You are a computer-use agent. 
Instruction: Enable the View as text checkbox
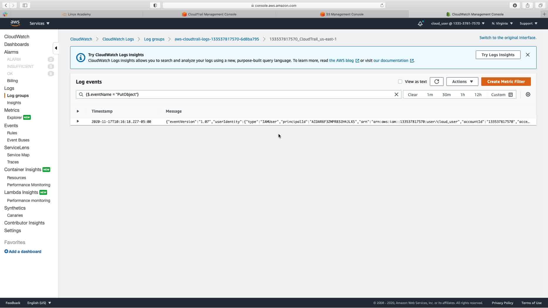[400, 82]
